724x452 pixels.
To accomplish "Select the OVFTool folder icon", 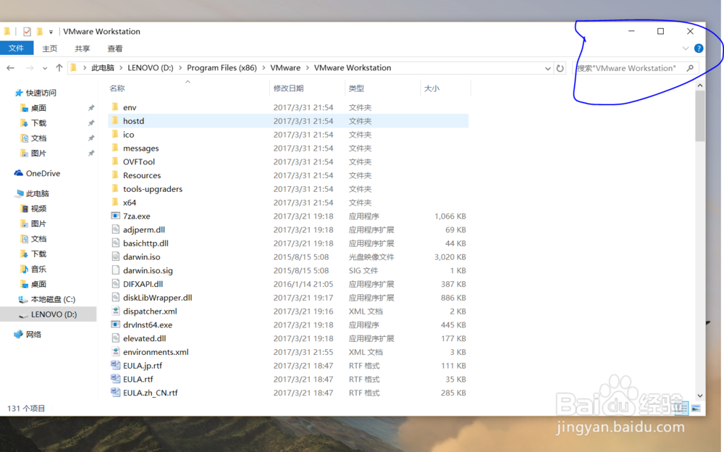I will tap(115, 162).
